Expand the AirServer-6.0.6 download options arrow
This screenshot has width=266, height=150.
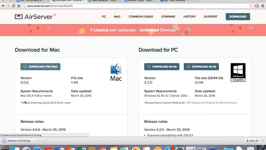(37, 141)
